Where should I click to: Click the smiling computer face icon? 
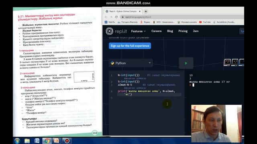click(235, 62)
